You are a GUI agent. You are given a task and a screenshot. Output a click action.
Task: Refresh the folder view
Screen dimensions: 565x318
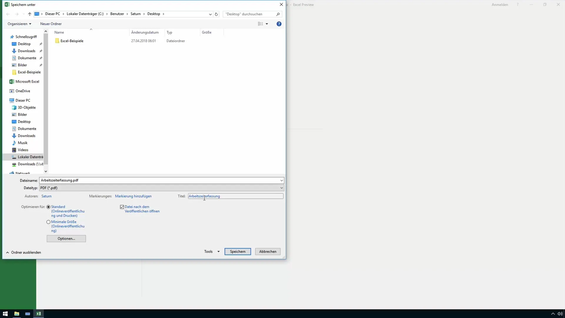pyautogui.click(x=216, y=14)
